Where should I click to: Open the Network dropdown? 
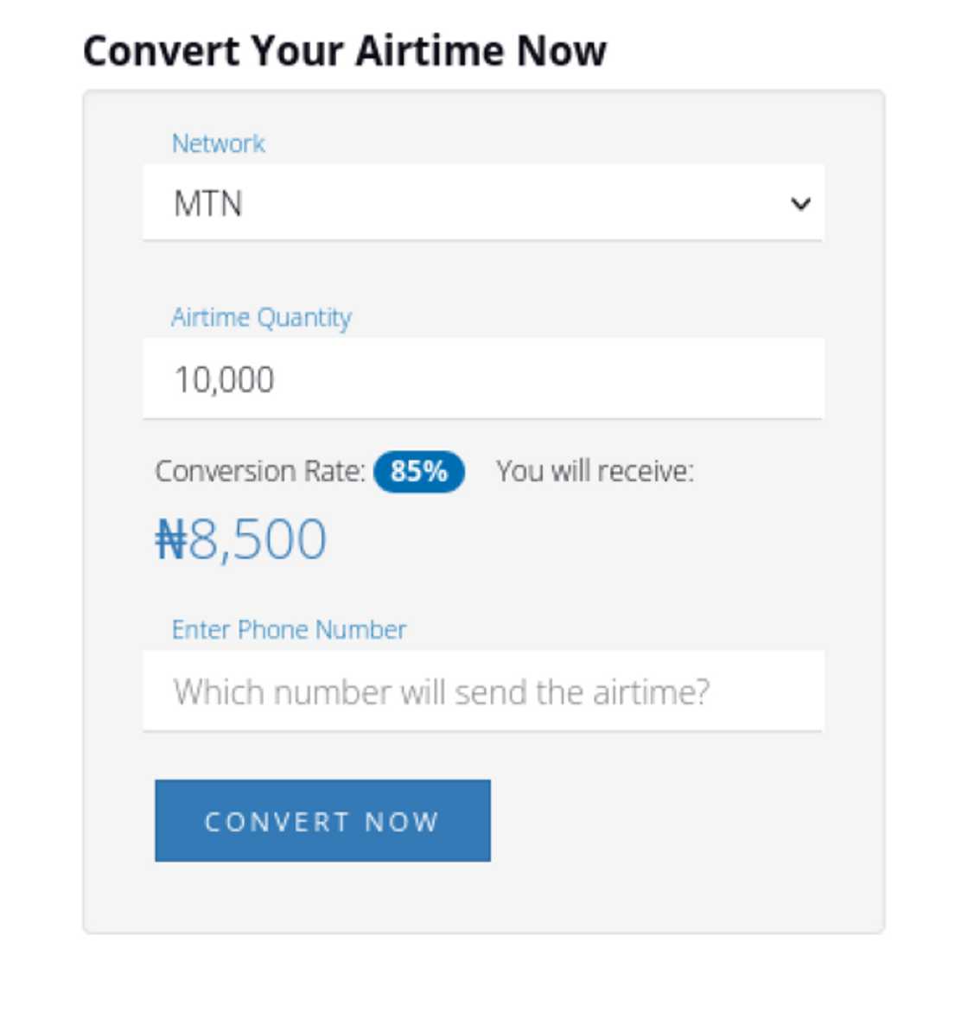coord(484,202)
